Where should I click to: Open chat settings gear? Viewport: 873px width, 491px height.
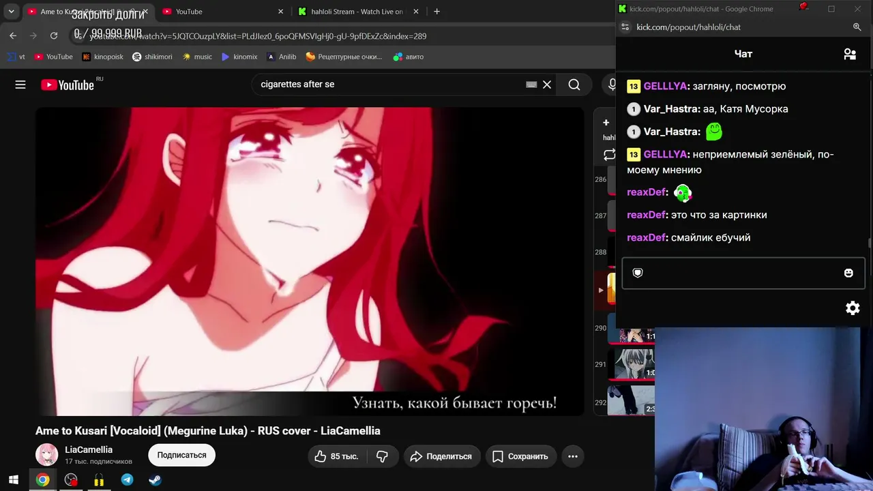[x=853, y=308]
